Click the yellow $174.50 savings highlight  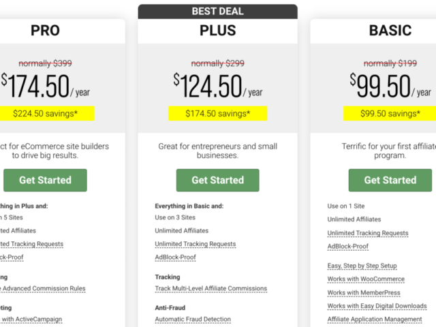217,113
